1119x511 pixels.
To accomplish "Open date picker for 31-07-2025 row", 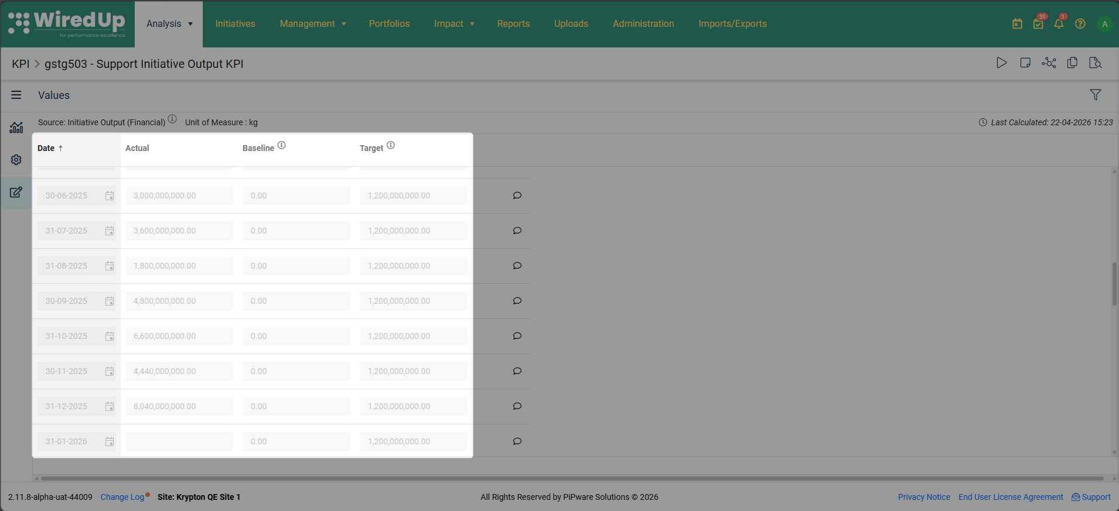I will click(x=110, y=231).
